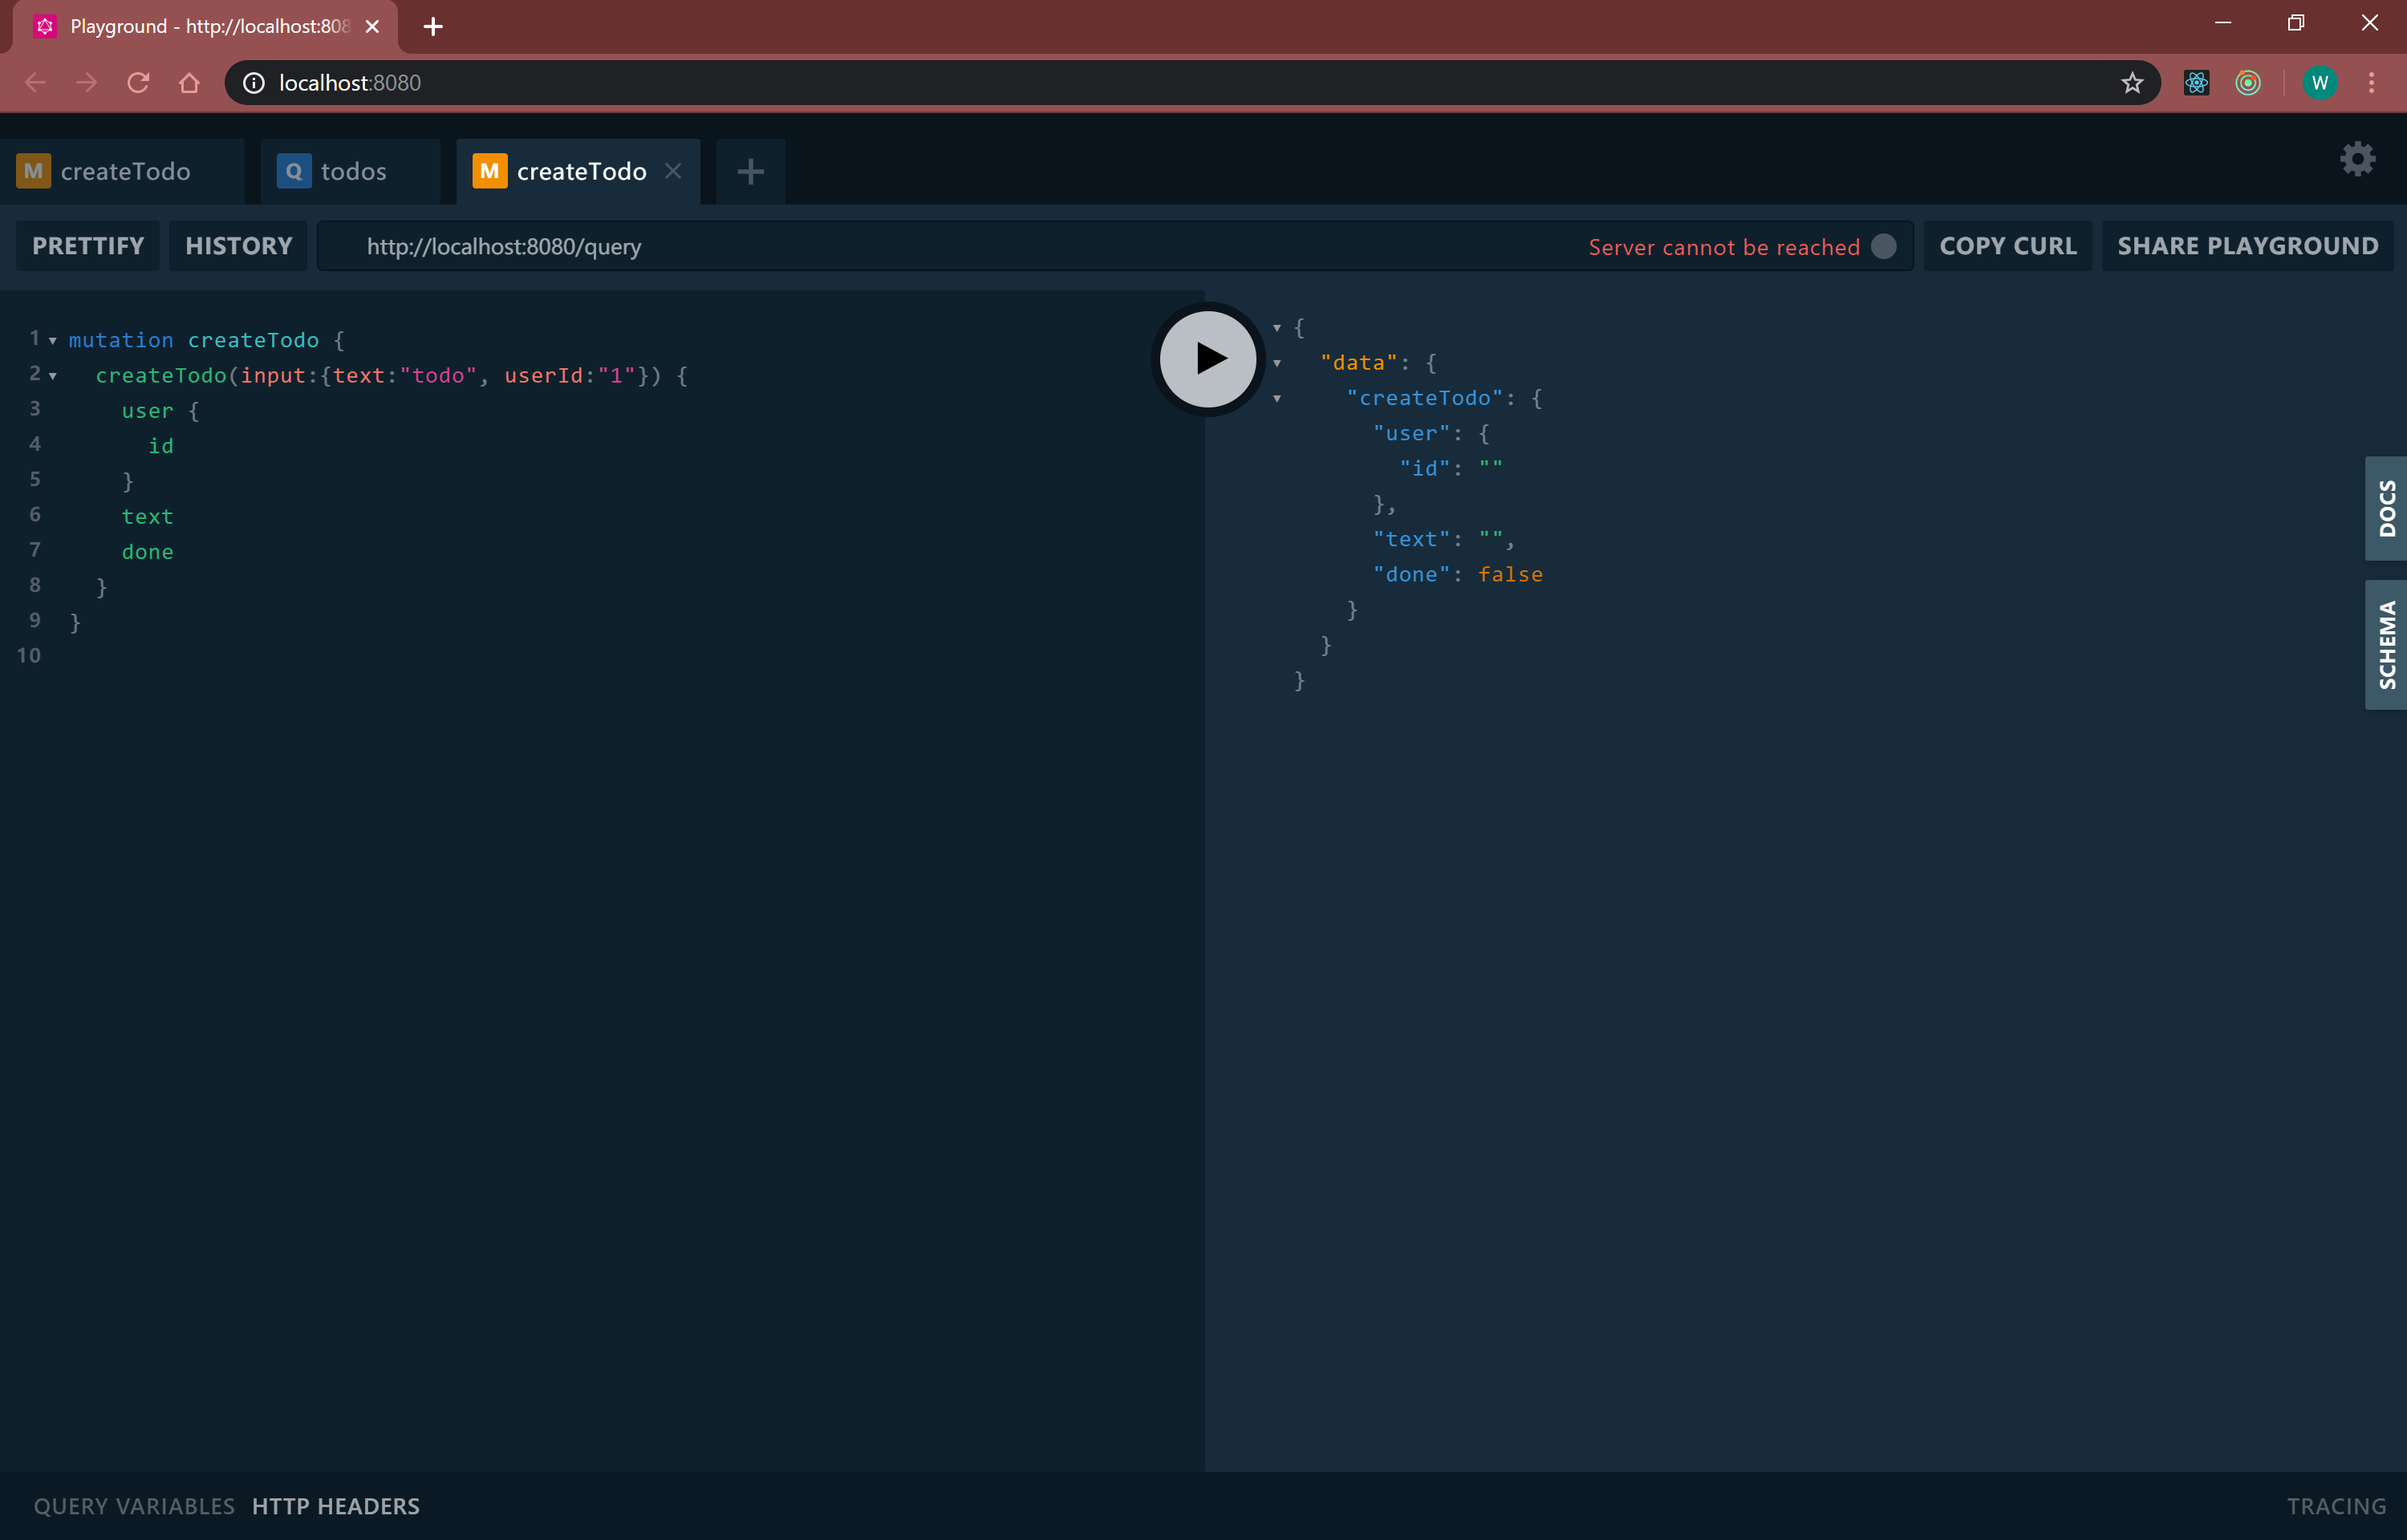The image size is (2407, 1540).
Task: Select the active createTodo tab
Action: [x=578, y=172]
